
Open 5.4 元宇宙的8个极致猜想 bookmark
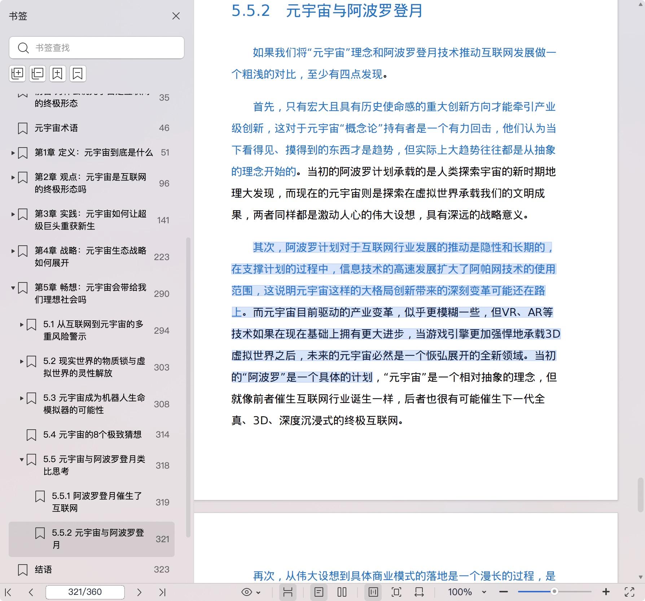pos(92,435)
